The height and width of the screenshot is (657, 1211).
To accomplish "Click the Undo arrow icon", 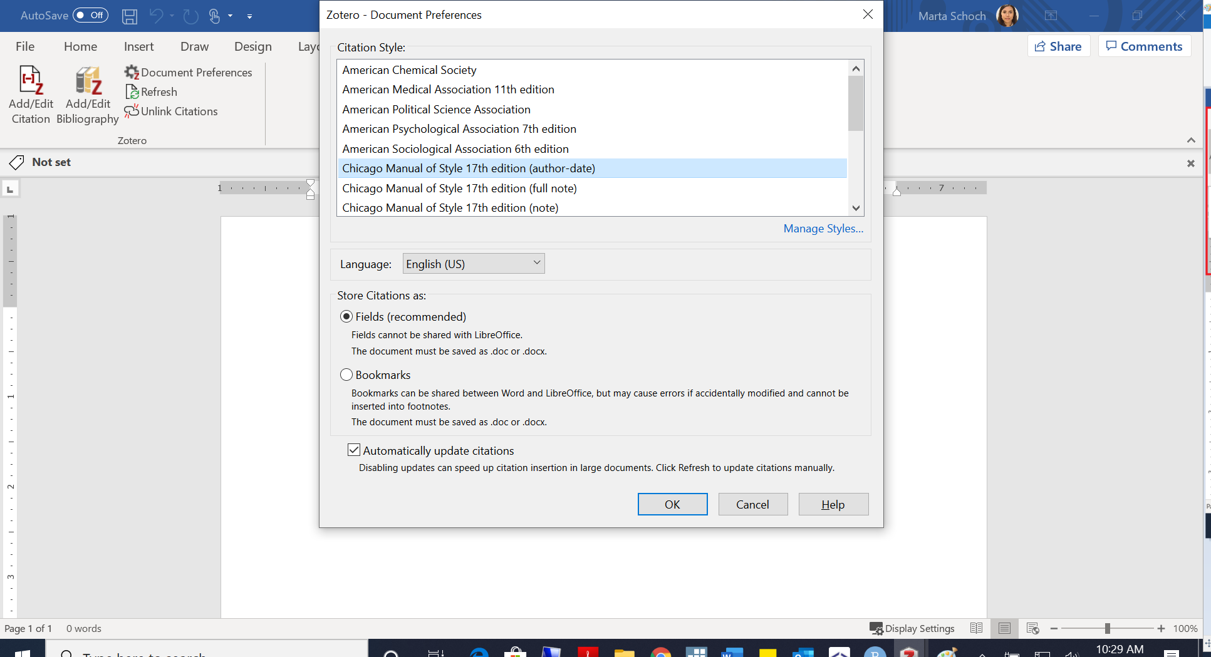I will point(157,16).
